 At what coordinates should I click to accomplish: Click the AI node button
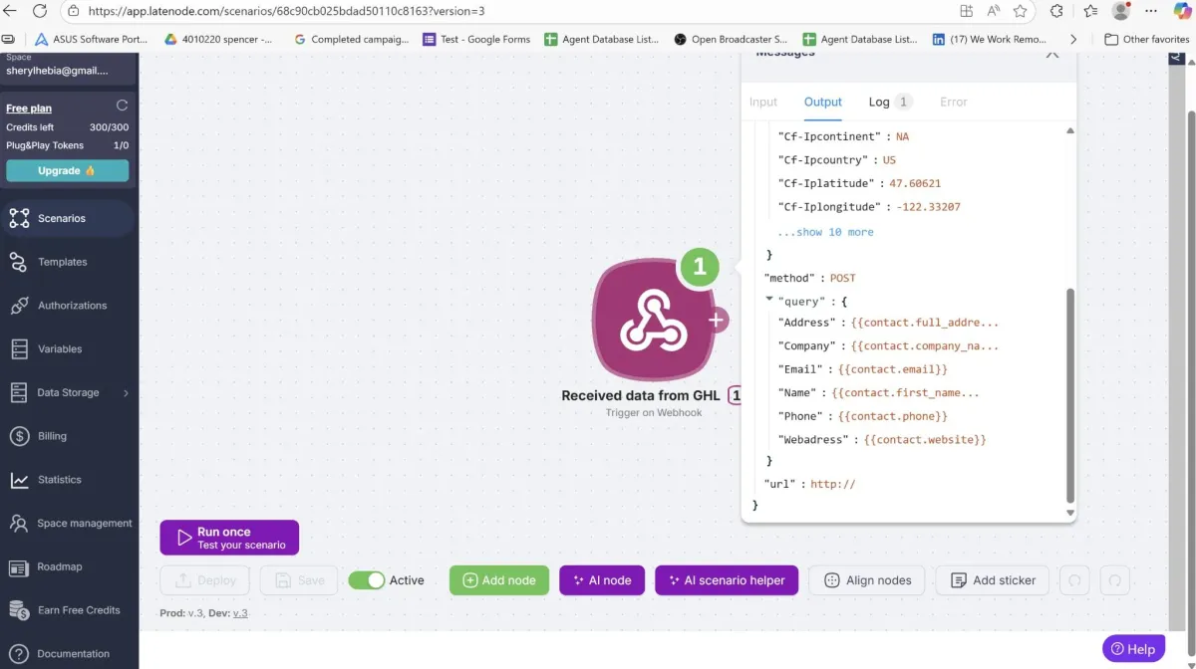click(602, 580)
